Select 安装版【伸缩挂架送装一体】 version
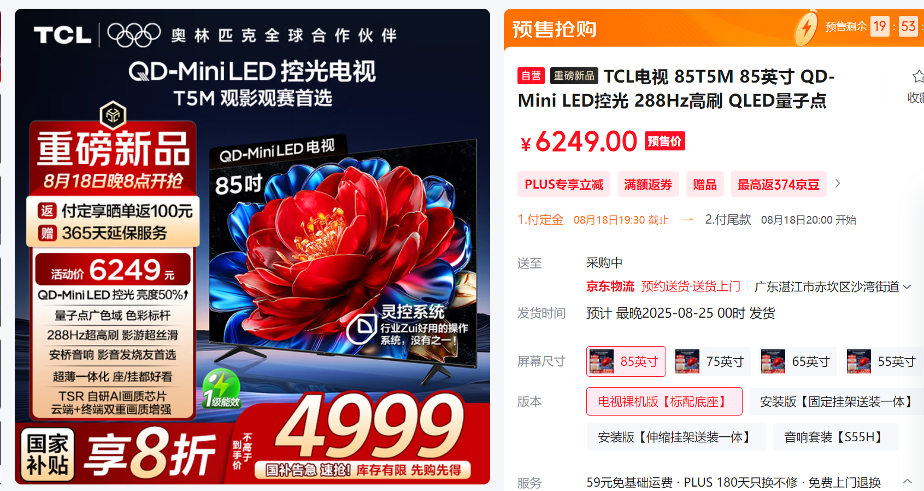 coord(676,437)
